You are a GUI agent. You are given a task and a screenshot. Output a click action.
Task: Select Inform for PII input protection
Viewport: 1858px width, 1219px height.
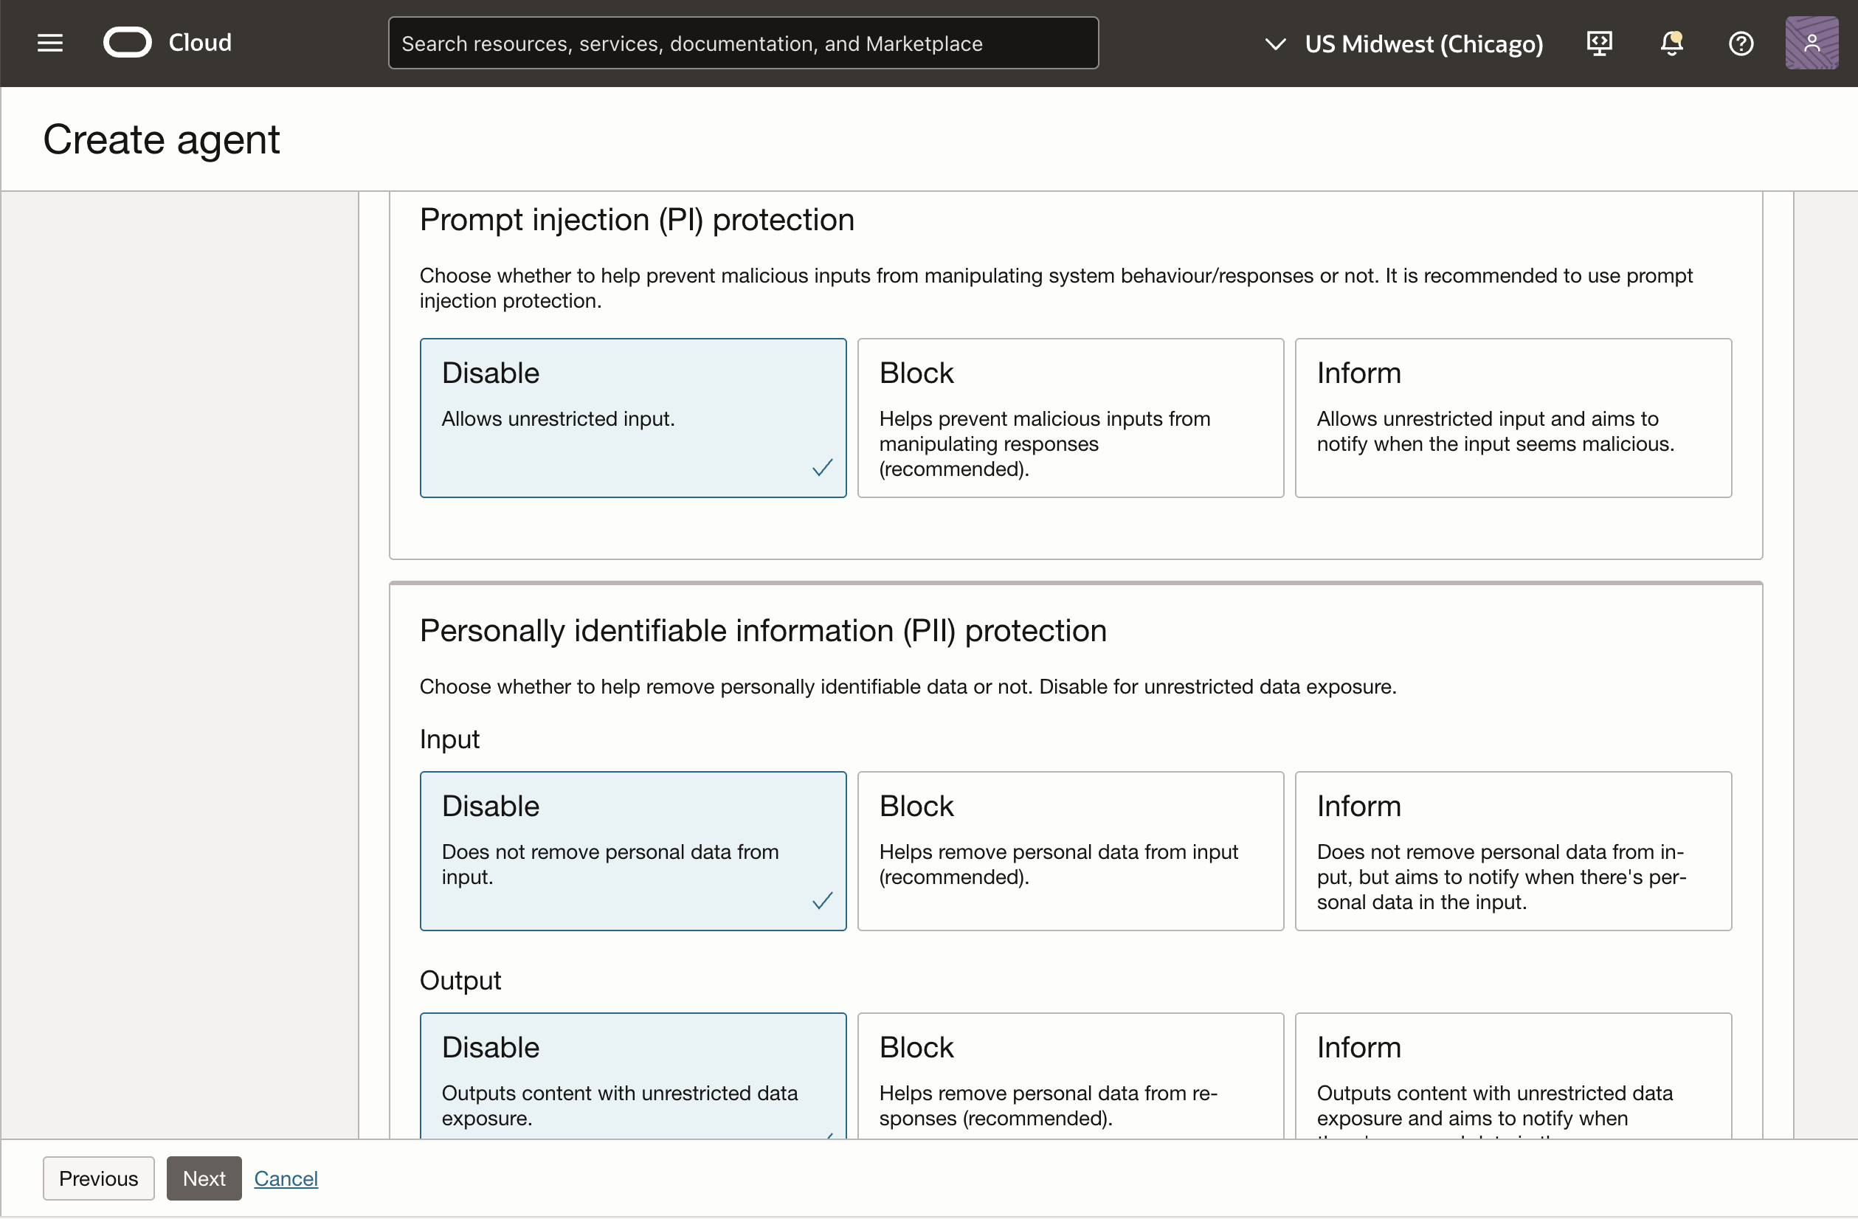coord(1512,850)
